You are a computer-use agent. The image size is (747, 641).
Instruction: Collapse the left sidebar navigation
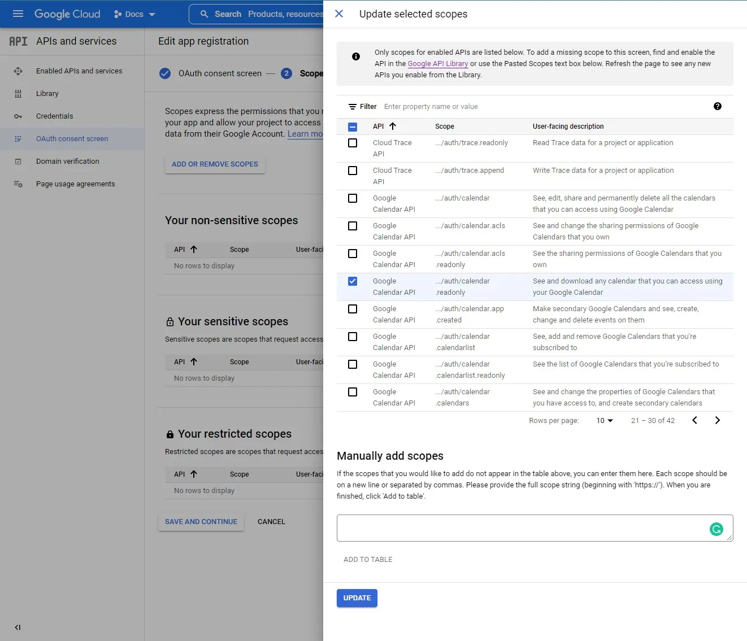(x=18, y=627)
